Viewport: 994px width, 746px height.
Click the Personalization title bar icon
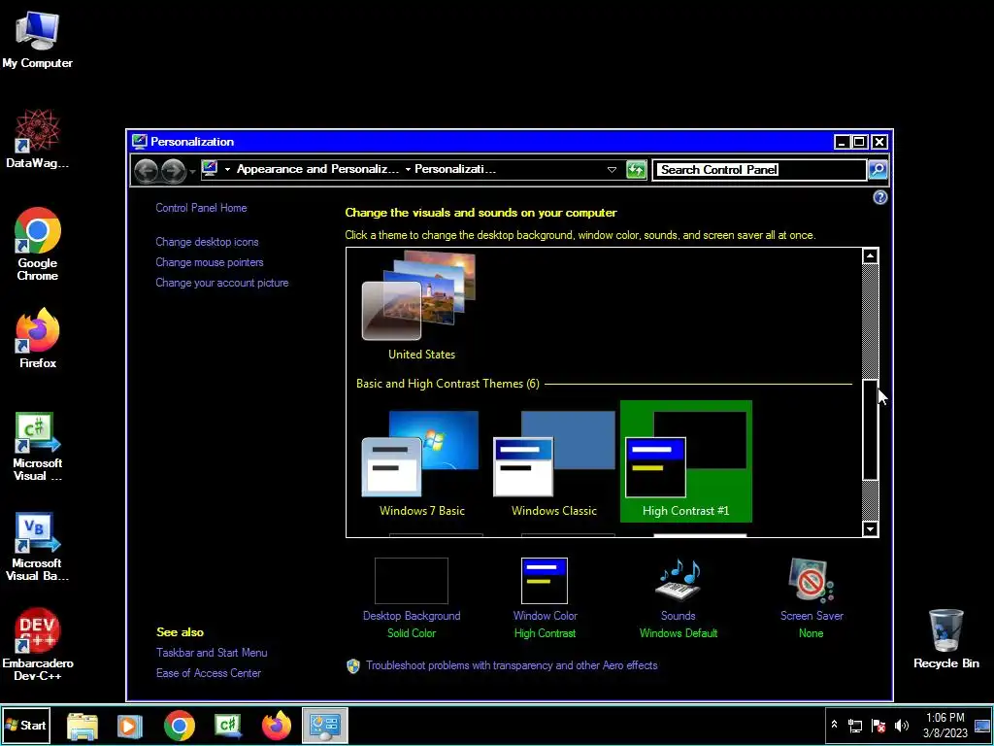tap(140, 142)
